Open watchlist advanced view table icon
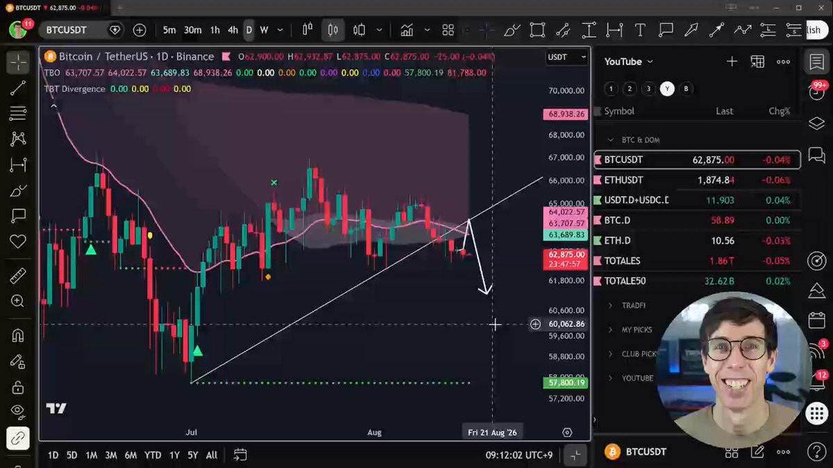Screen dimensions: 833x468 (757, 62)
